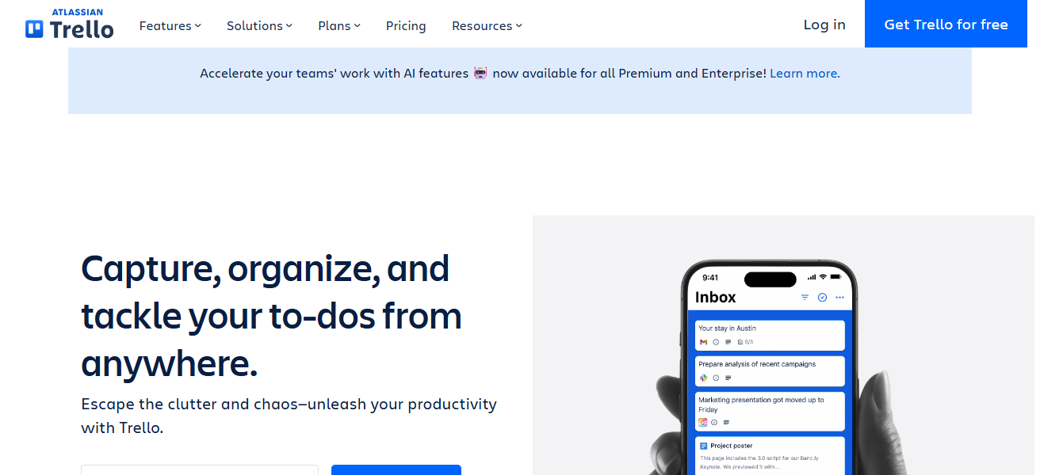Go to the Pricing page
1040x475 pixels.
click(406, 25)
